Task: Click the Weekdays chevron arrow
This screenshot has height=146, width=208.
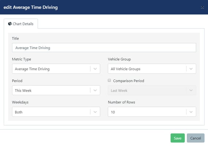Action: 95,112
